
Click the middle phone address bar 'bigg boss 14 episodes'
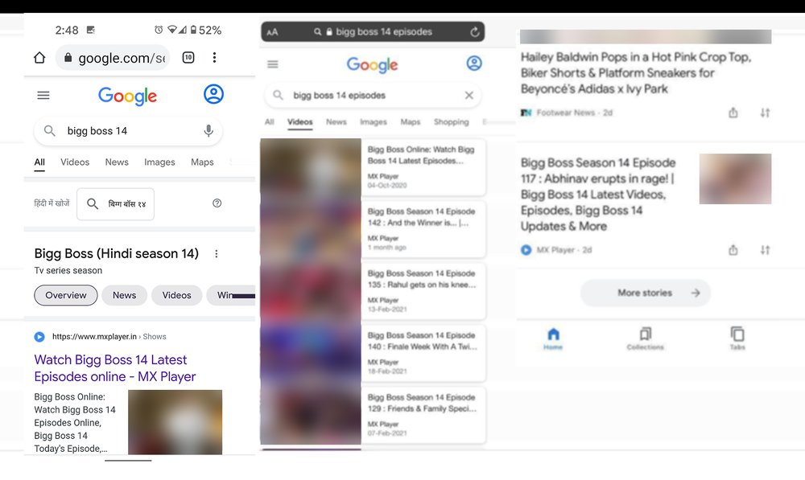[373, 32]
